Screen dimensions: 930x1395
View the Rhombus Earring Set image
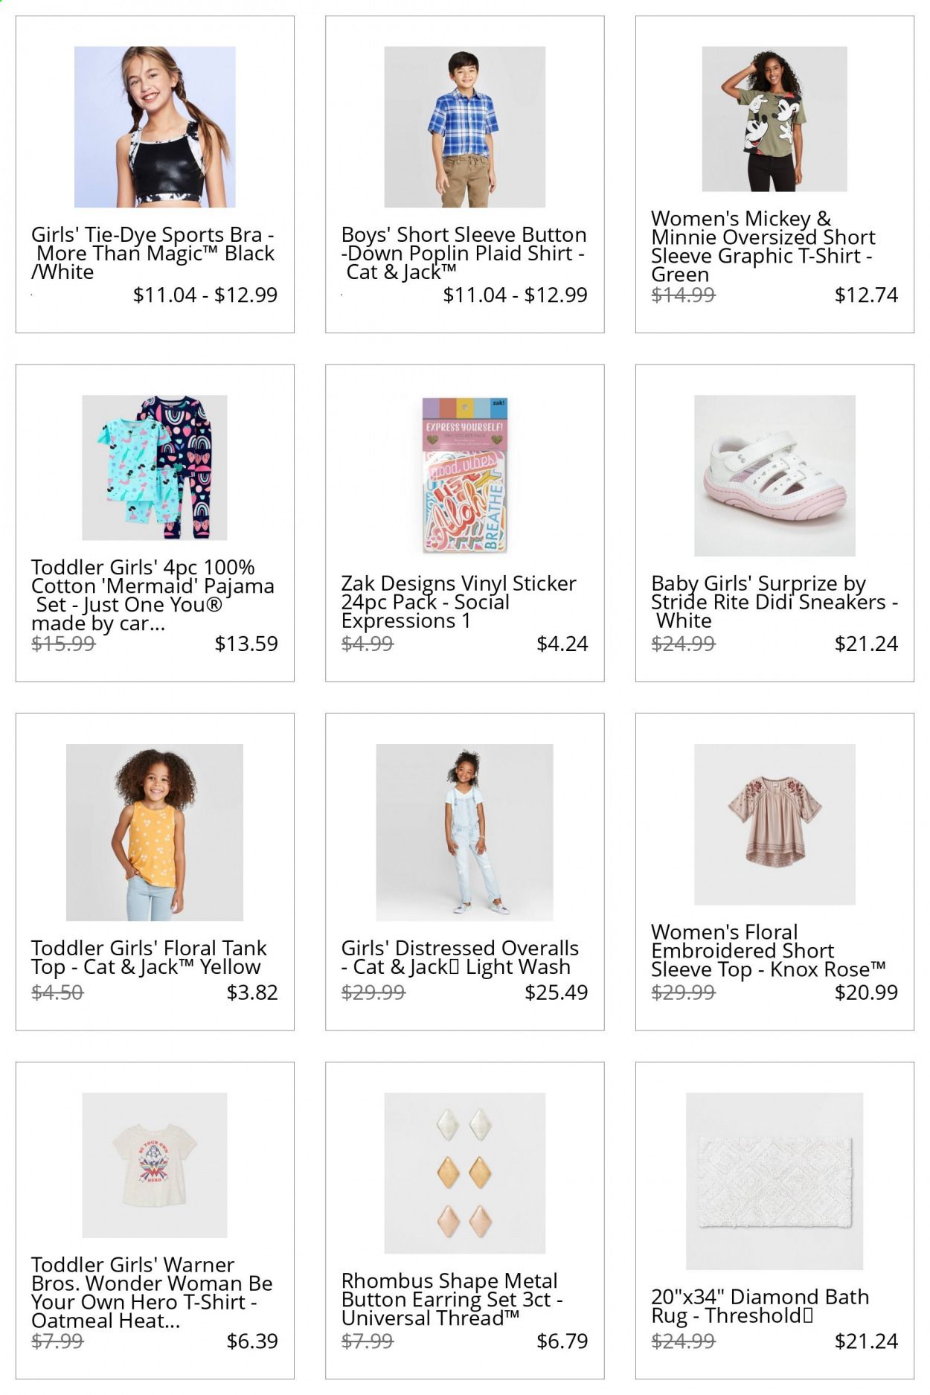pyautogui.click(x=465, y=1173)
